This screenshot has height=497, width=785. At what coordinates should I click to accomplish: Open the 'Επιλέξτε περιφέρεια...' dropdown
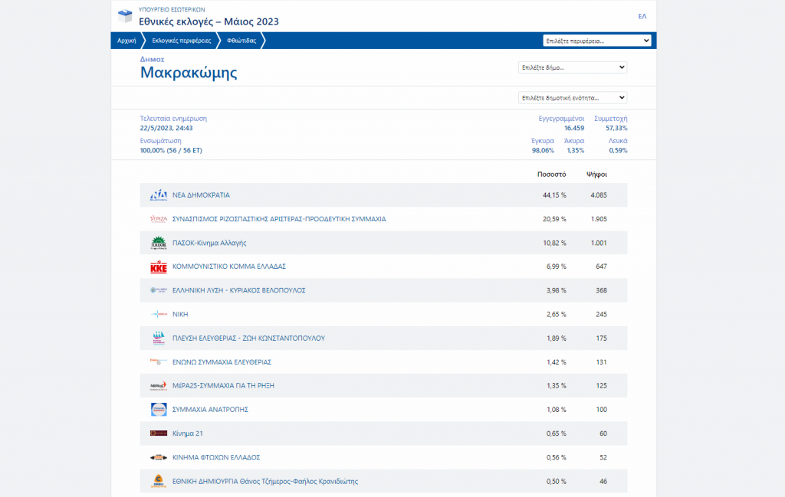point(596,41)
